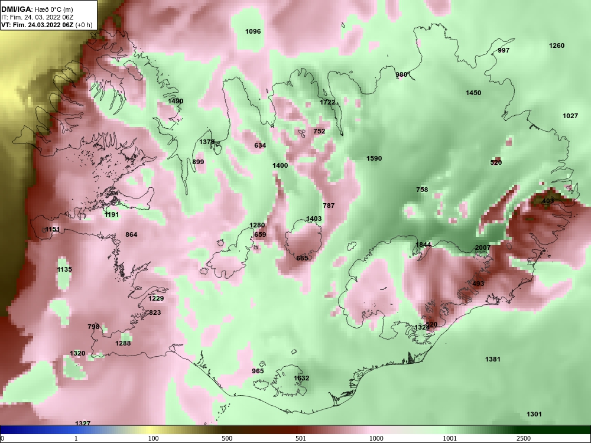The height and width of the screenshot is (443, 591).
Task: Pick the 1590 map value
Action: 374,158
